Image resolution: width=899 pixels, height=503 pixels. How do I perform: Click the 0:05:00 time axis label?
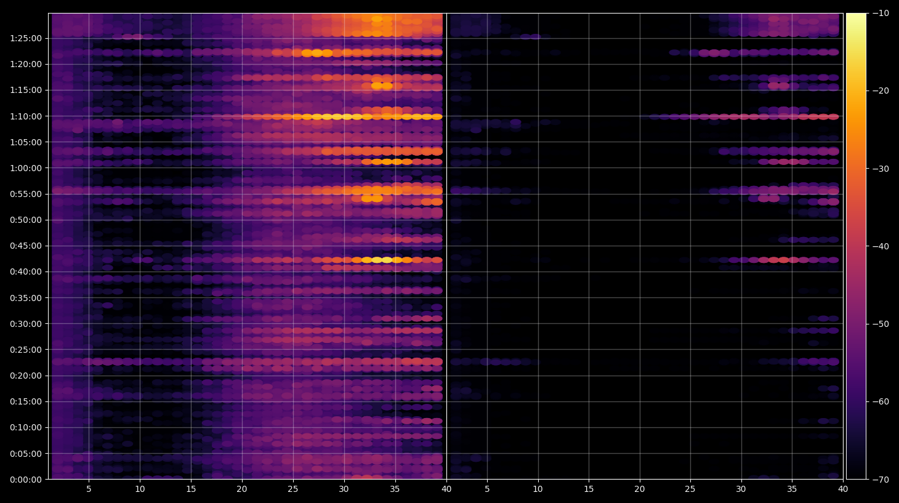coord(26,454)
